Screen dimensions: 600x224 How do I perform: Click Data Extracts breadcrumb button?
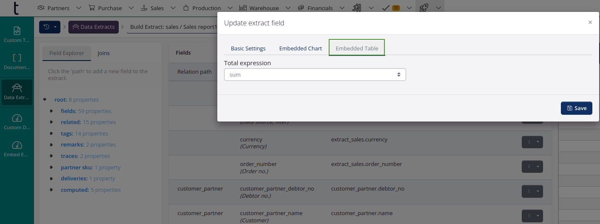click(x=94, y=27)
